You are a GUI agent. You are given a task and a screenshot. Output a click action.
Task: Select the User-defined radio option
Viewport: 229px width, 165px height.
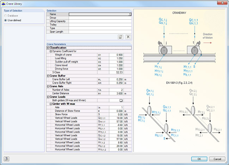pyautogui.click(x=5, y=20)
